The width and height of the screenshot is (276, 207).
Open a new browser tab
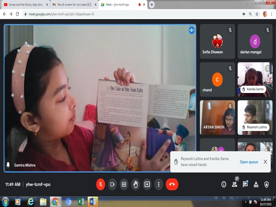pyautogui.click(x=151, y=5)
